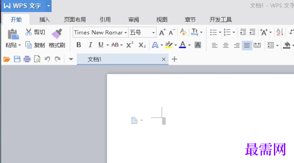Print the document with printer icon
The height and width of the screenshot is (163, 294).
[x=27, y=59]
